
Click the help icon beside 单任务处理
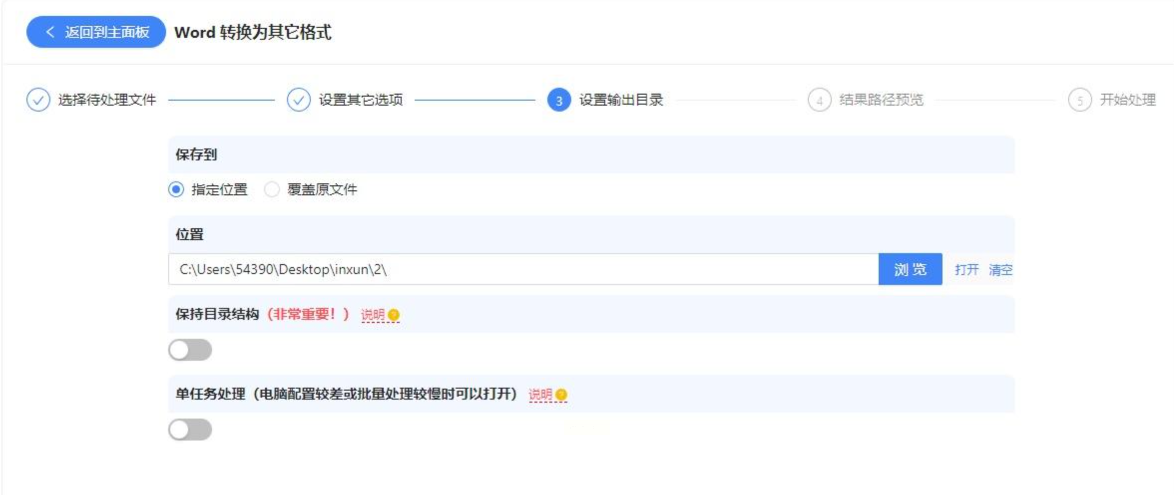click(x=561, y=394)
